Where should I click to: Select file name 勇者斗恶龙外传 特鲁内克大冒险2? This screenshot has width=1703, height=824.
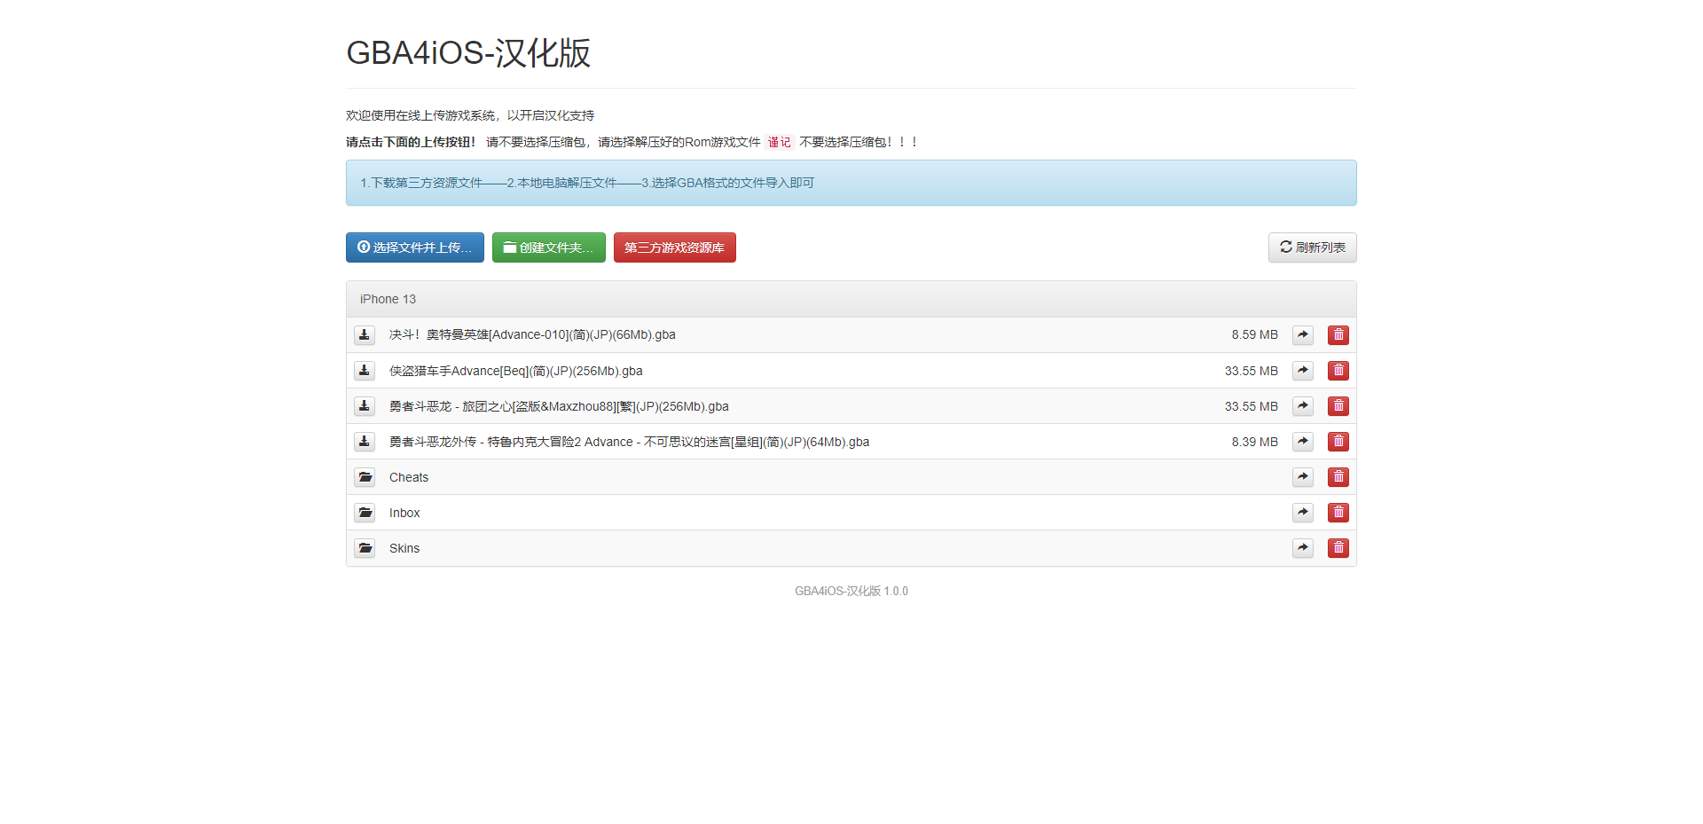click(629, 442)
